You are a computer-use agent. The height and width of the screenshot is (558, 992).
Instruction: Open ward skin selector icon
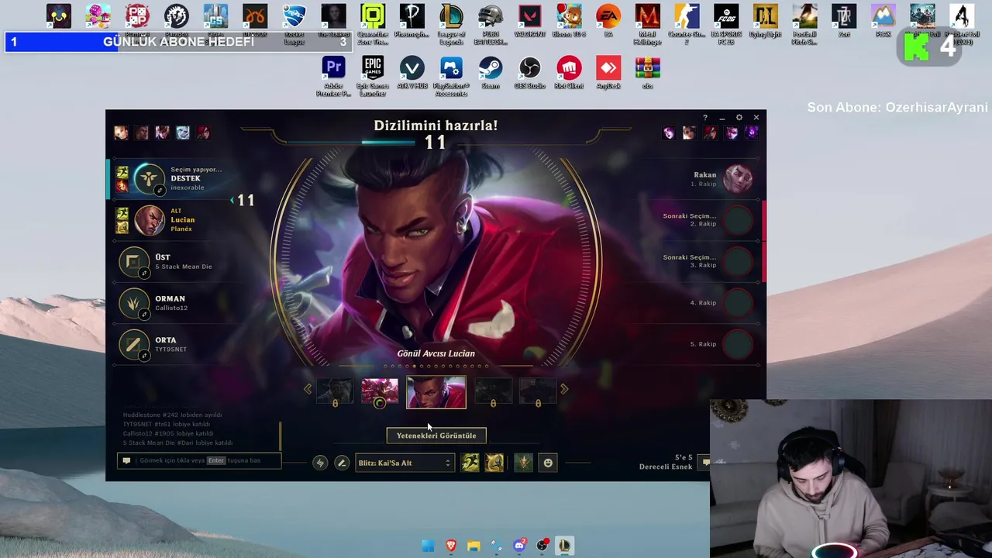pyautogui.click(x=524, y=463)
